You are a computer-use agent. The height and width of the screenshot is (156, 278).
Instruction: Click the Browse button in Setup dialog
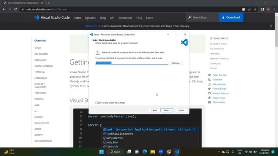pos(176,63)
